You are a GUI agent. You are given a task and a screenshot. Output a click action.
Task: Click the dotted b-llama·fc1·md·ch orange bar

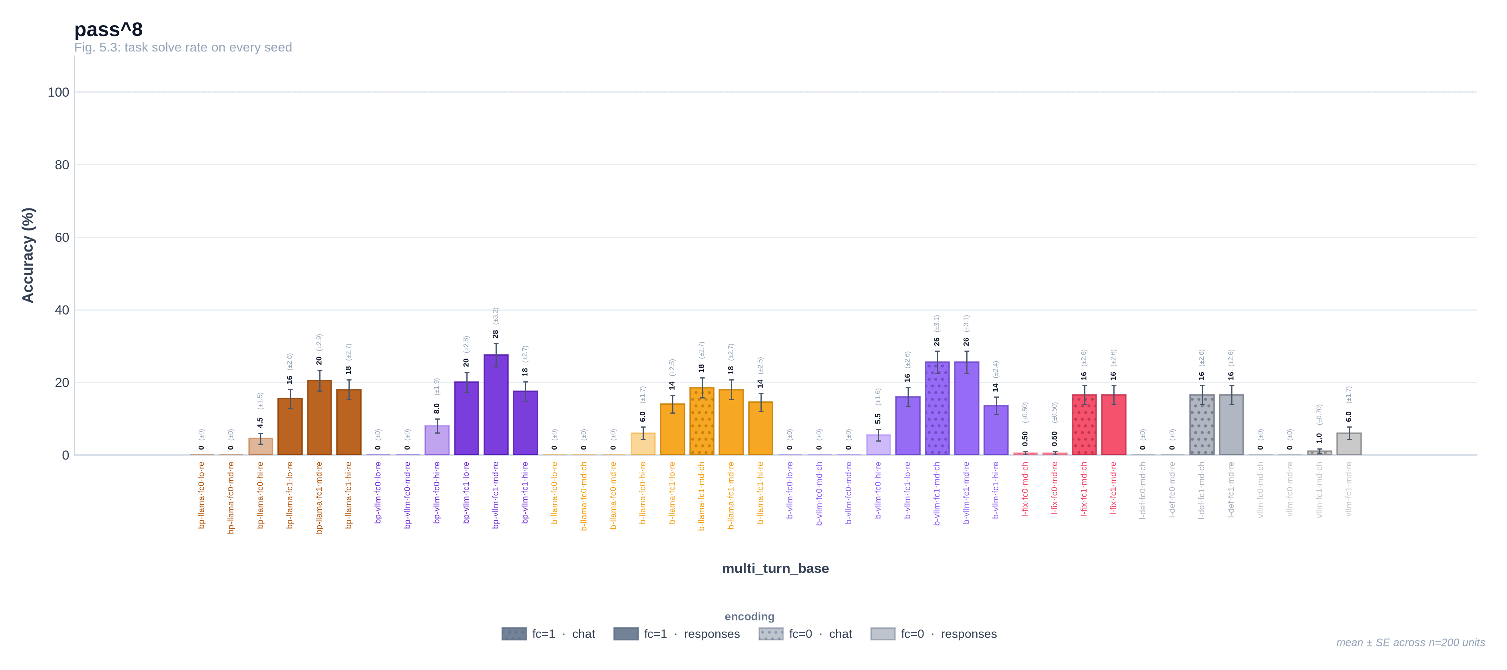click(701, 421)
